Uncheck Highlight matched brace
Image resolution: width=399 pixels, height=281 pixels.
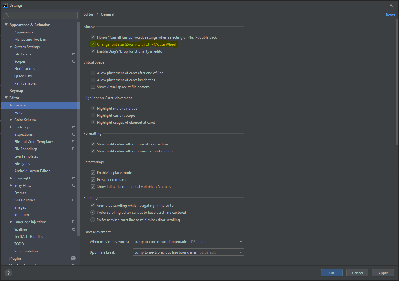click(x=93, y=108)
